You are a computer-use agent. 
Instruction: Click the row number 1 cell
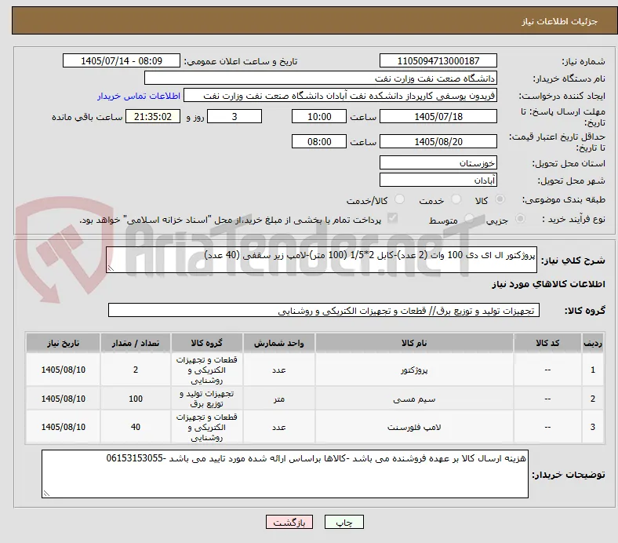point(592,370)
